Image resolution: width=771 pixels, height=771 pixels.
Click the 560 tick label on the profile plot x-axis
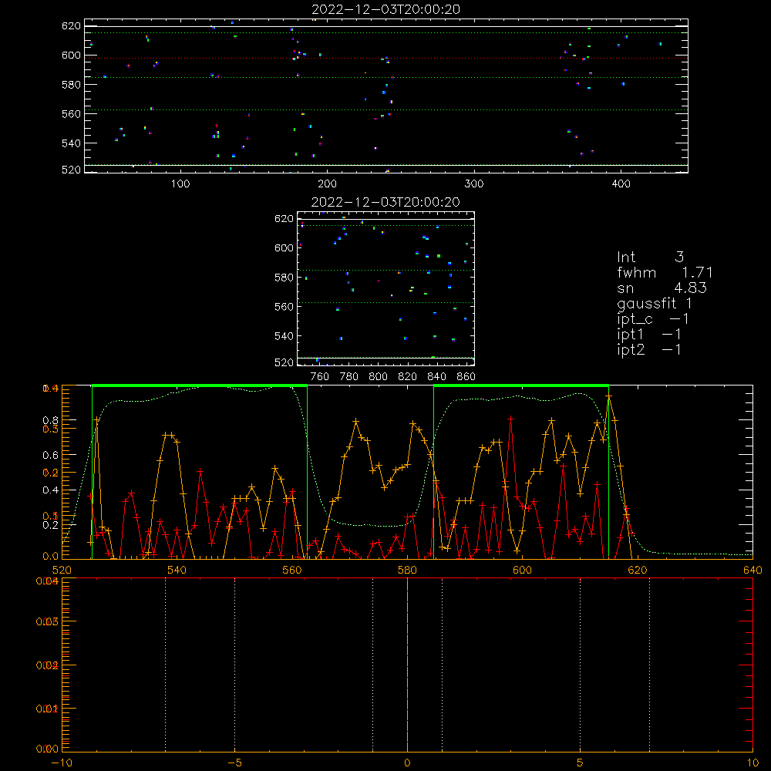(292, 571)
